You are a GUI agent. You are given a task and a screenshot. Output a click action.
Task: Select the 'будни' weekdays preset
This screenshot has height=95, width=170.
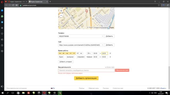[61, 57]
